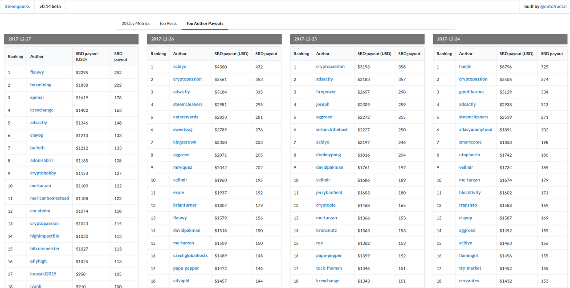Click the $4360 payout value
This screenshot has width=570, height=288.
221,66
